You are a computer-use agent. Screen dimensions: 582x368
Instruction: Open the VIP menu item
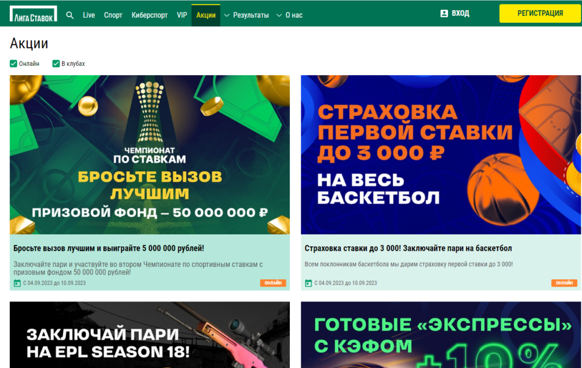point(182,15)
